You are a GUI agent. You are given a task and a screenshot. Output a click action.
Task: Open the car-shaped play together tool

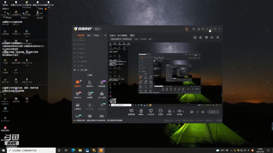pyautogui.click(x=102, y=95)
